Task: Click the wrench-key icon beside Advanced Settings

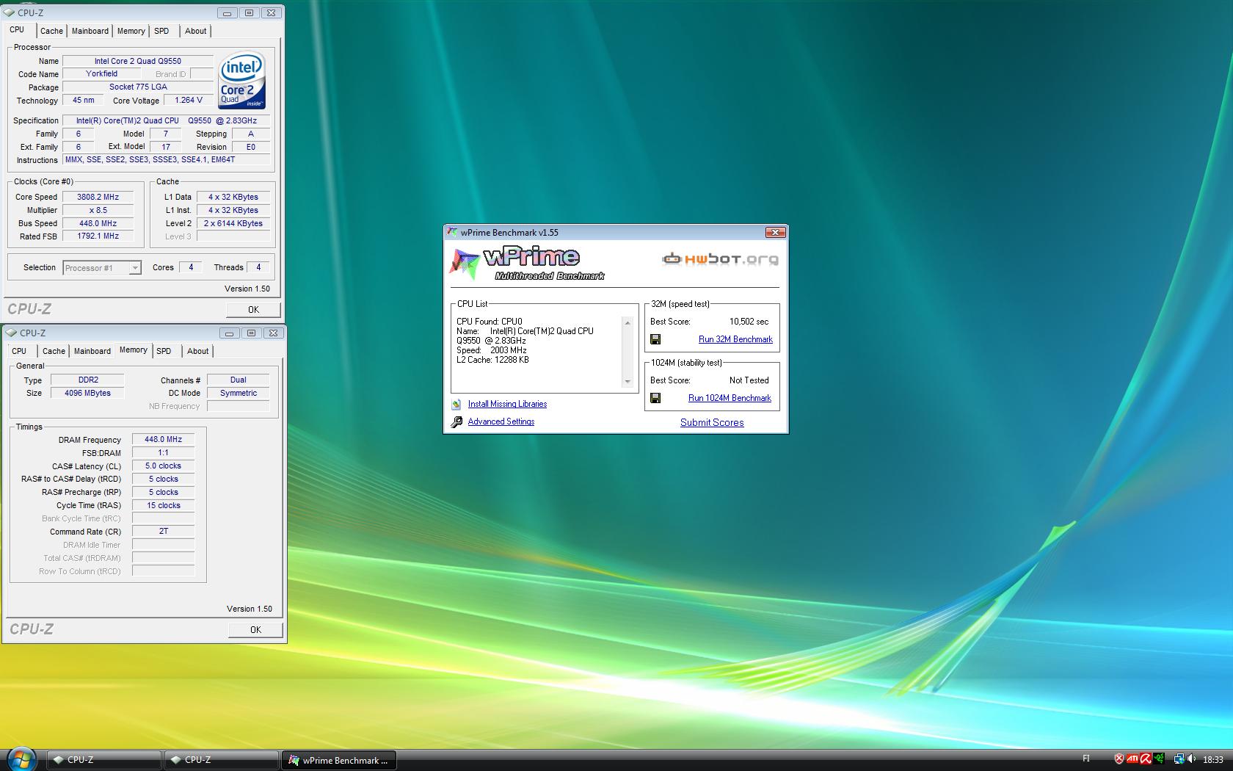Action: coord(457,421)
